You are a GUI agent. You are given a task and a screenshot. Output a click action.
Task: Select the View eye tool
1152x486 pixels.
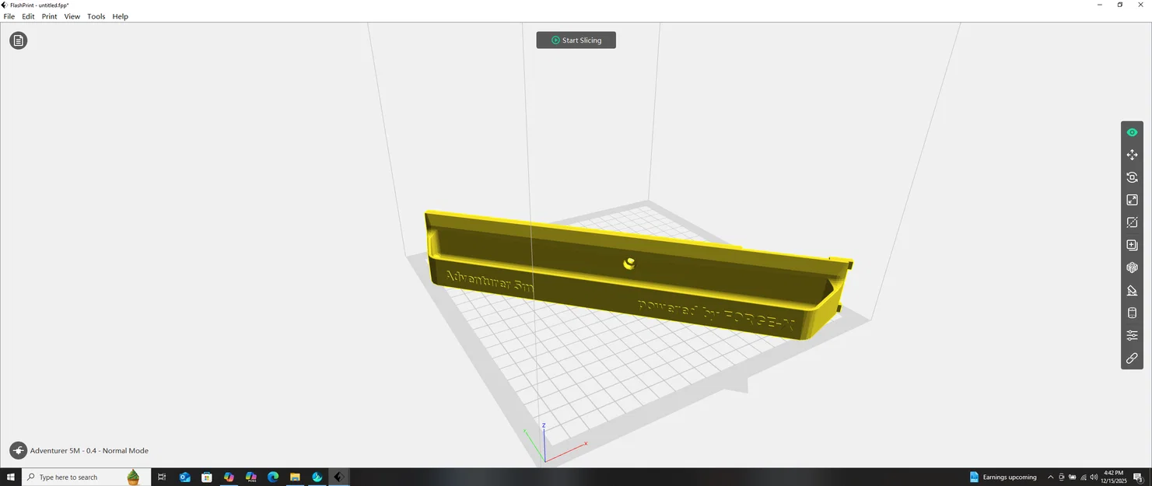1132,132
